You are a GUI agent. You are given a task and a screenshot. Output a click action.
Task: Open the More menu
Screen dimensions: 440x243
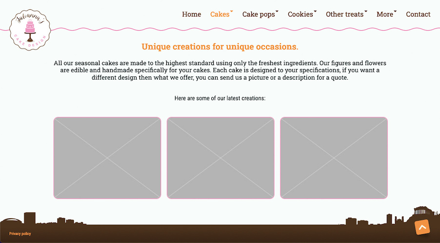coord(384,14)
